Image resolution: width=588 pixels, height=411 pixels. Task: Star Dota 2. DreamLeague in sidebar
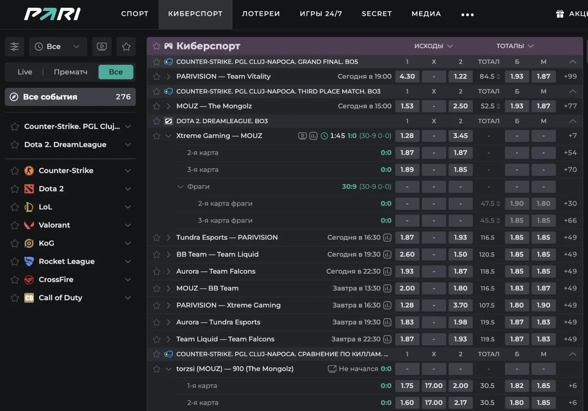(x=15, y=145)
